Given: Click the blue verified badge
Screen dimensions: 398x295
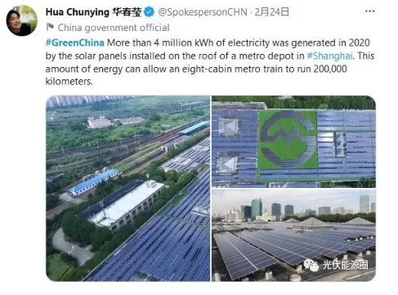Looking at the screenshot, I should [x=149, y=12].
